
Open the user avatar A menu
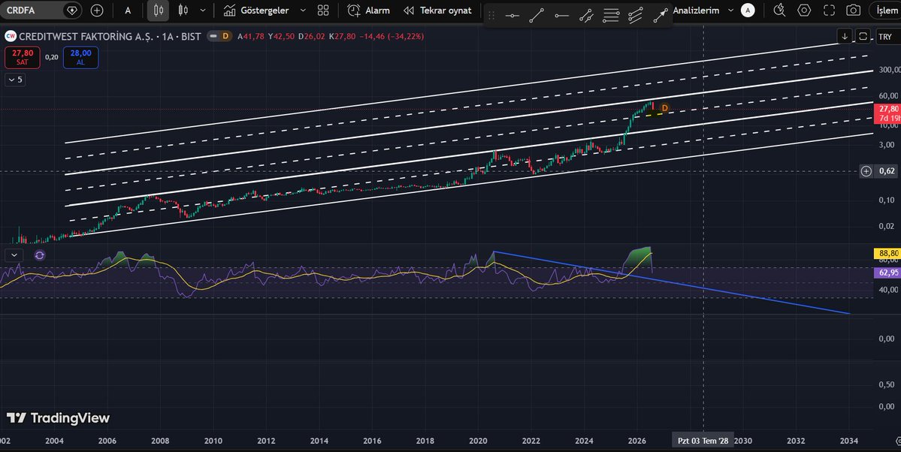click(748, 11)
